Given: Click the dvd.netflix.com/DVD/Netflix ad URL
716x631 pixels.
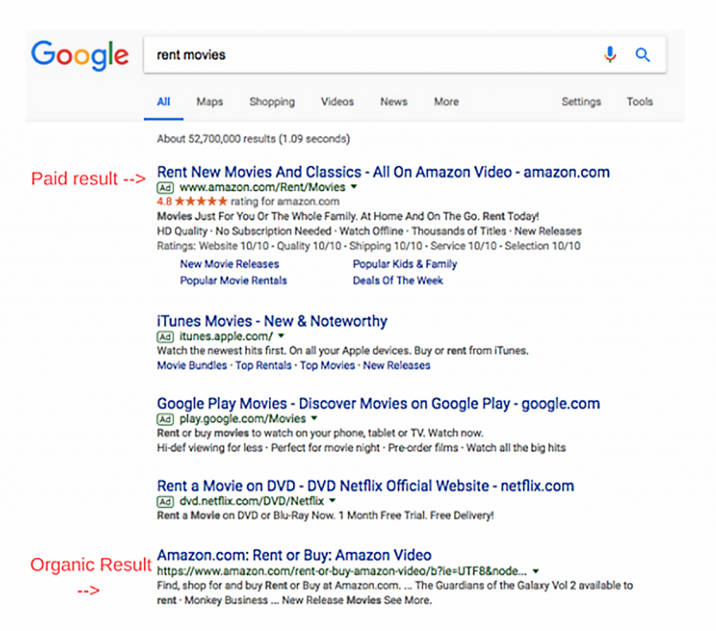Looking at the screenshot, I should (252, 502).
